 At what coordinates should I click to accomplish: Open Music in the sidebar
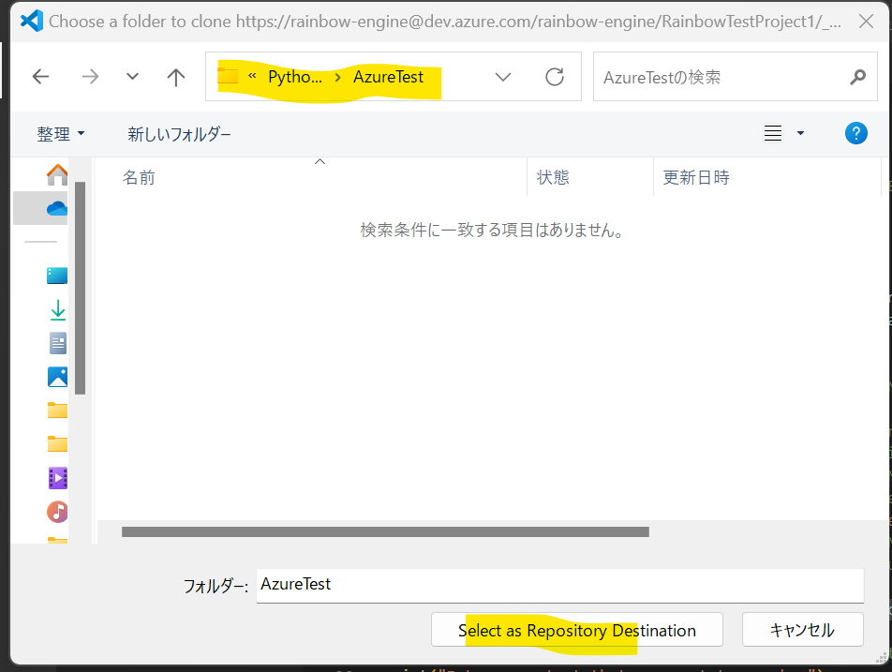tap(57, 512)
